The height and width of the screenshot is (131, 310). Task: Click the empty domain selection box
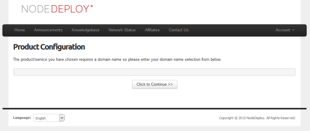click(155, 72)
